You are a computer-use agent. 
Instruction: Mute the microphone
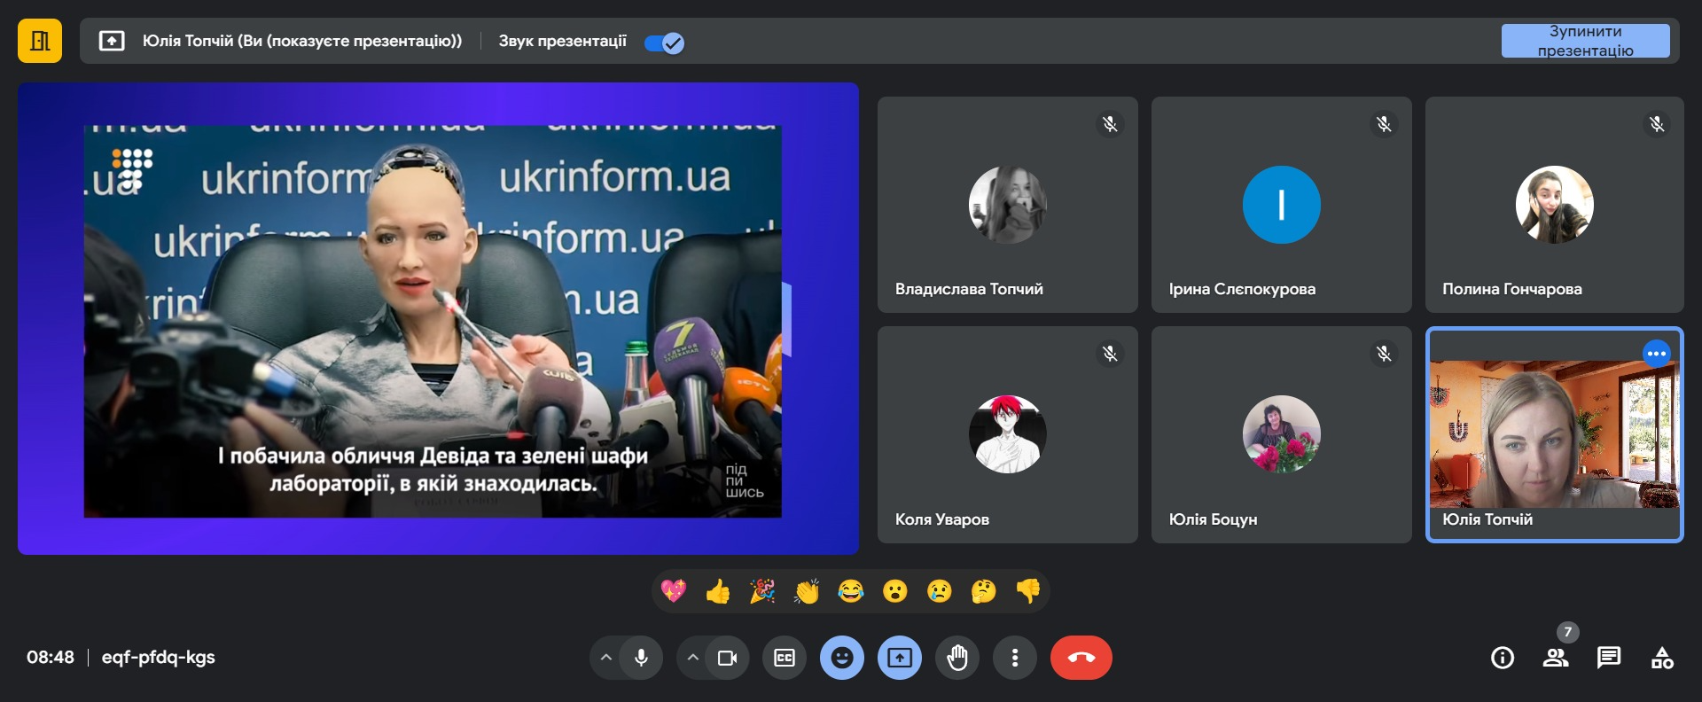641,658
